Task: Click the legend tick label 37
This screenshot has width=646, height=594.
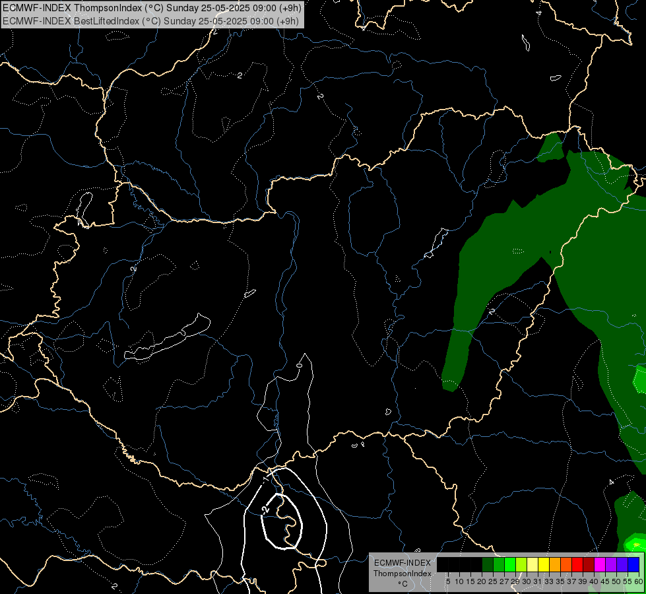Action: point(572,581)
